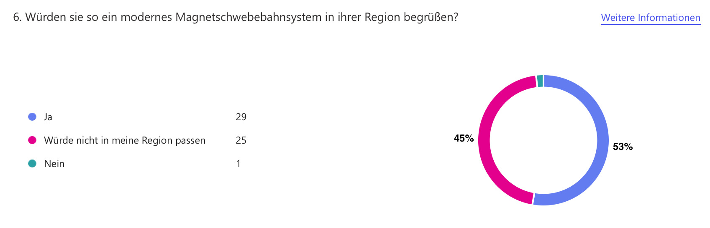Viewport: 710px width, 228px height.
Task: Click the question 6 title text
Action: (236, 17)
